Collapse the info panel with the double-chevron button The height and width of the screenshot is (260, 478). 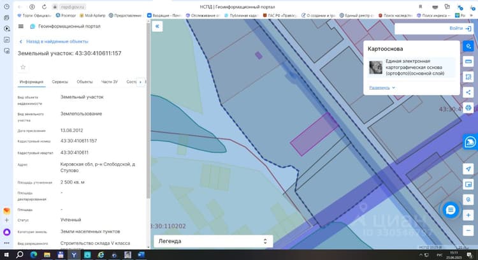157,26
